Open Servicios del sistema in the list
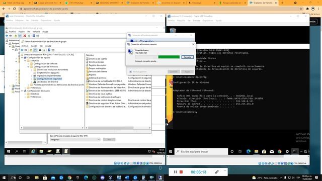The image size is (322, 181). coord(98,71)
